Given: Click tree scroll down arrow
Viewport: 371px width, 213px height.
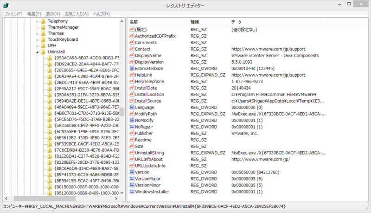Looking at the screenshot, I should 122,193.
